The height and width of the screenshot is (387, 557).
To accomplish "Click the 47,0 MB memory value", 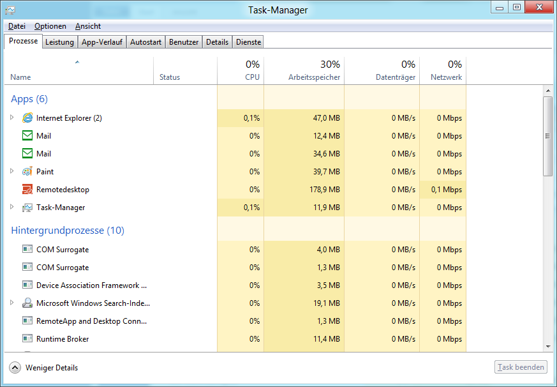I will pos(327,118).
